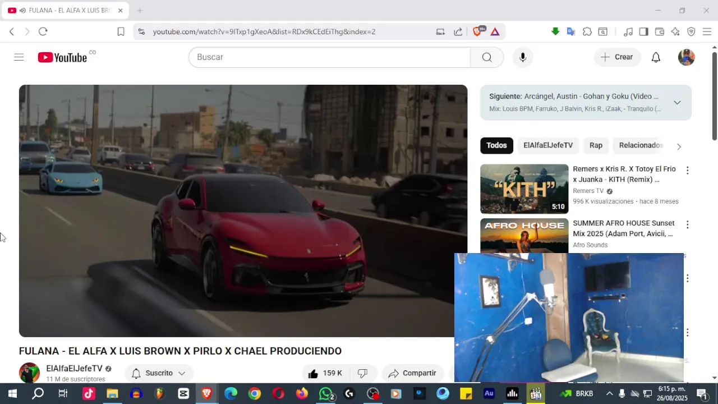Open Google Chrome from taskbar

click(255, 394)
